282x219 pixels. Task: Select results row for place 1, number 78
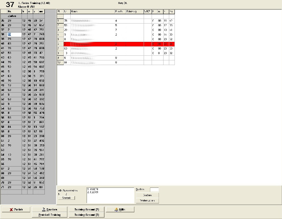click(115, 21)
